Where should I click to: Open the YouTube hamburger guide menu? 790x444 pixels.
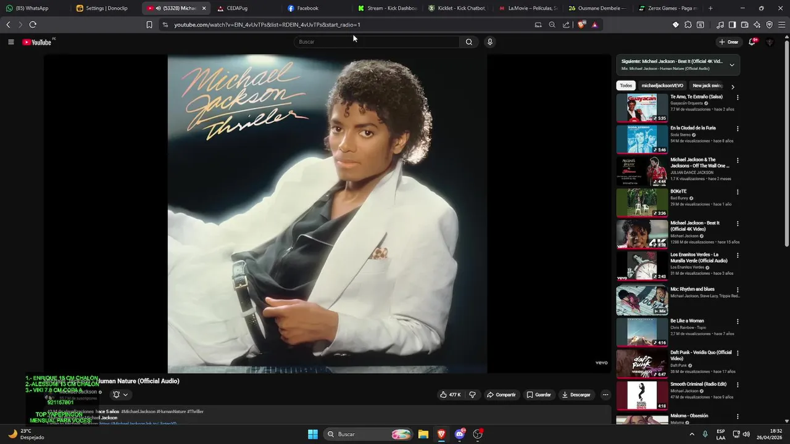[10, 42]
